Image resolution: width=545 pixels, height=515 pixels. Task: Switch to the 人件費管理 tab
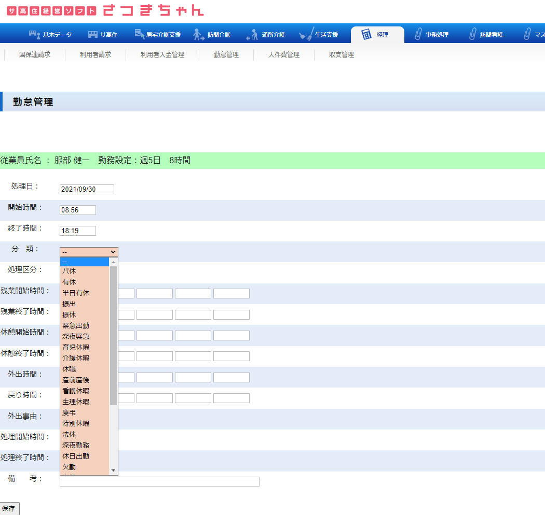pyautogui.click(x=284, y=54)
